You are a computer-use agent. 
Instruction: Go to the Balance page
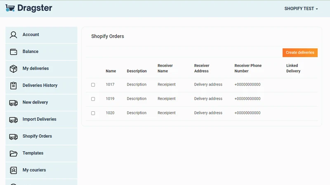pos(41,52)
